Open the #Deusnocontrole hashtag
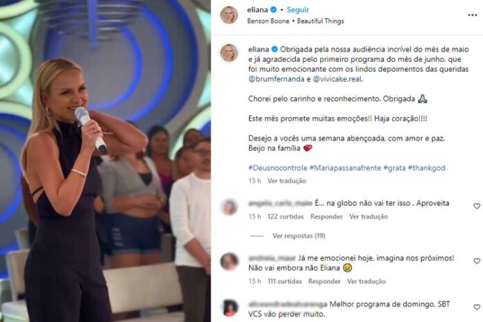The height and width of the screenshot is (322, 483). [278, 168]
